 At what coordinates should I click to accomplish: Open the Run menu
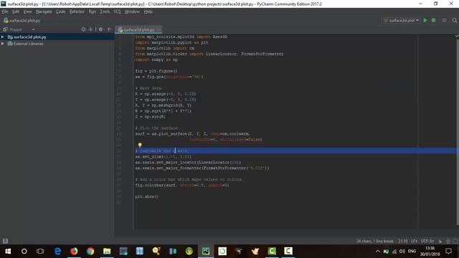93,11
